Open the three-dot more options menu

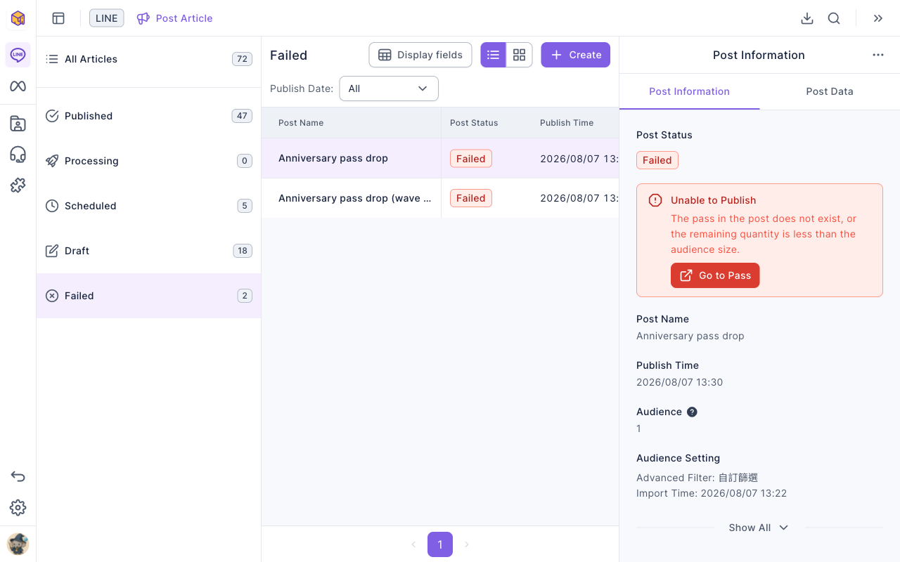click(x=878, y=55)
